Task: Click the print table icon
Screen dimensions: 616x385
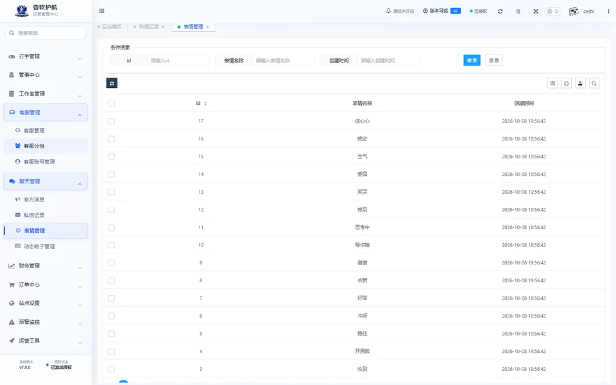Action: pos(567,83)
